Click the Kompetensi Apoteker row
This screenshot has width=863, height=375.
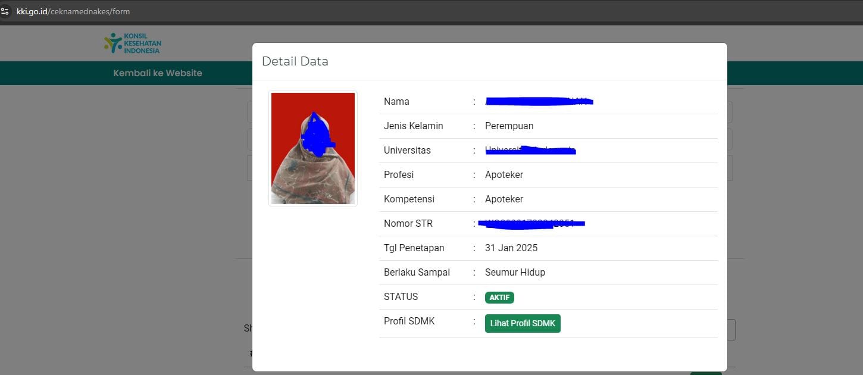504,199
